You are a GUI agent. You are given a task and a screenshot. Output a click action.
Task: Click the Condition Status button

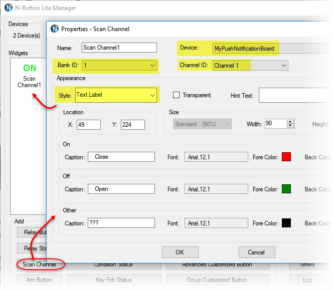click(114, 266)
